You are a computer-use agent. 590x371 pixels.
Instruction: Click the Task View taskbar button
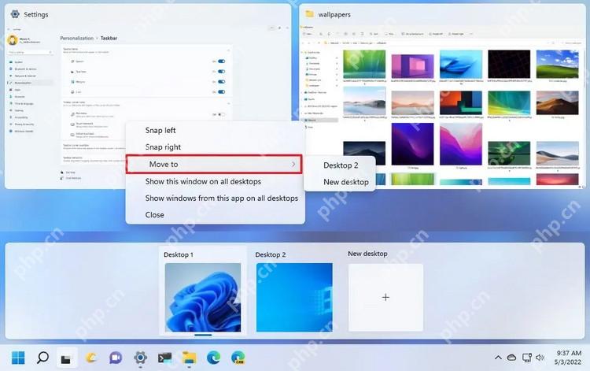click(66, 358)
